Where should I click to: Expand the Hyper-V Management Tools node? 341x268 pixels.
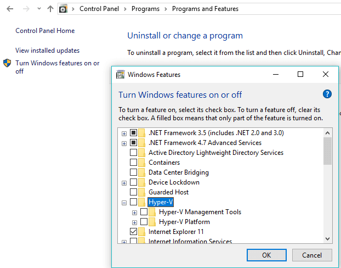click(134, 213)
